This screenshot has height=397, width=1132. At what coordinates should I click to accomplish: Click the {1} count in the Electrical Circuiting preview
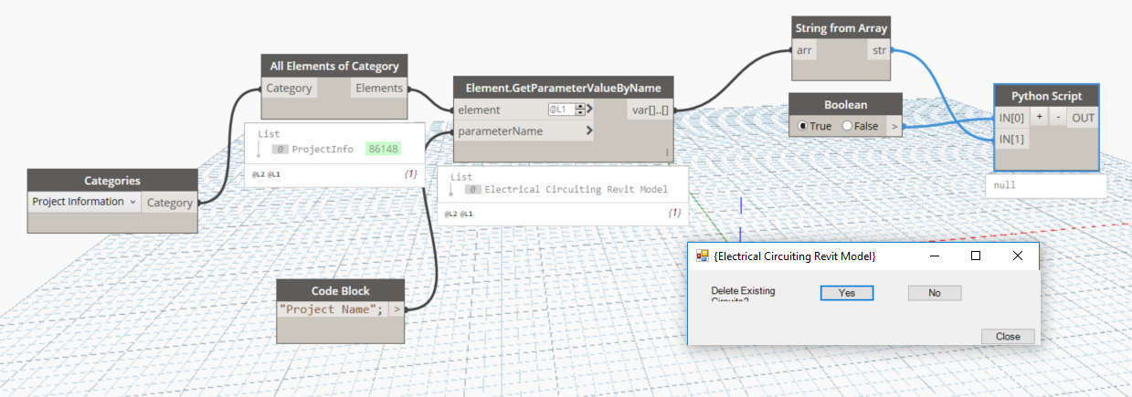(x=674, y=213)
